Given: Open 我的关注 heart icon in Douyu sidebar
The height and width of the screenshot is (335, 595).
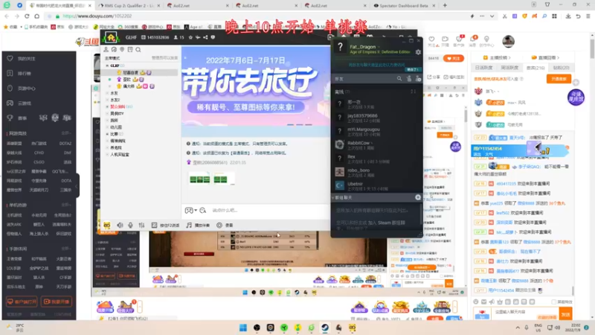Looking at the screenshot, I should point(10,59).
